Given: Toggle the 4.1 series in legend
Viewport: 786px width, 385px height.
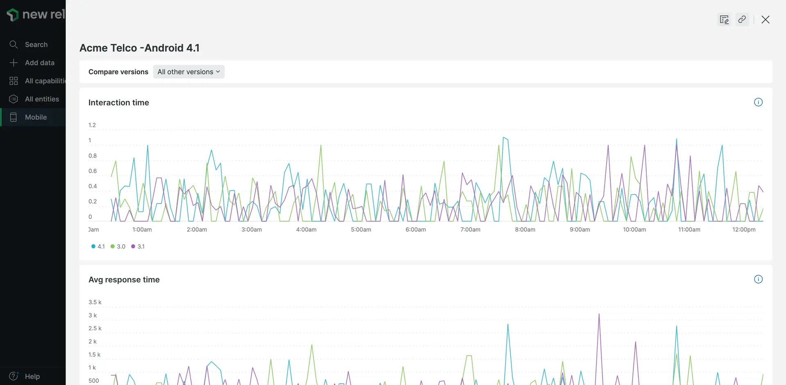Looking at the screenshot, I should [98, 246].
